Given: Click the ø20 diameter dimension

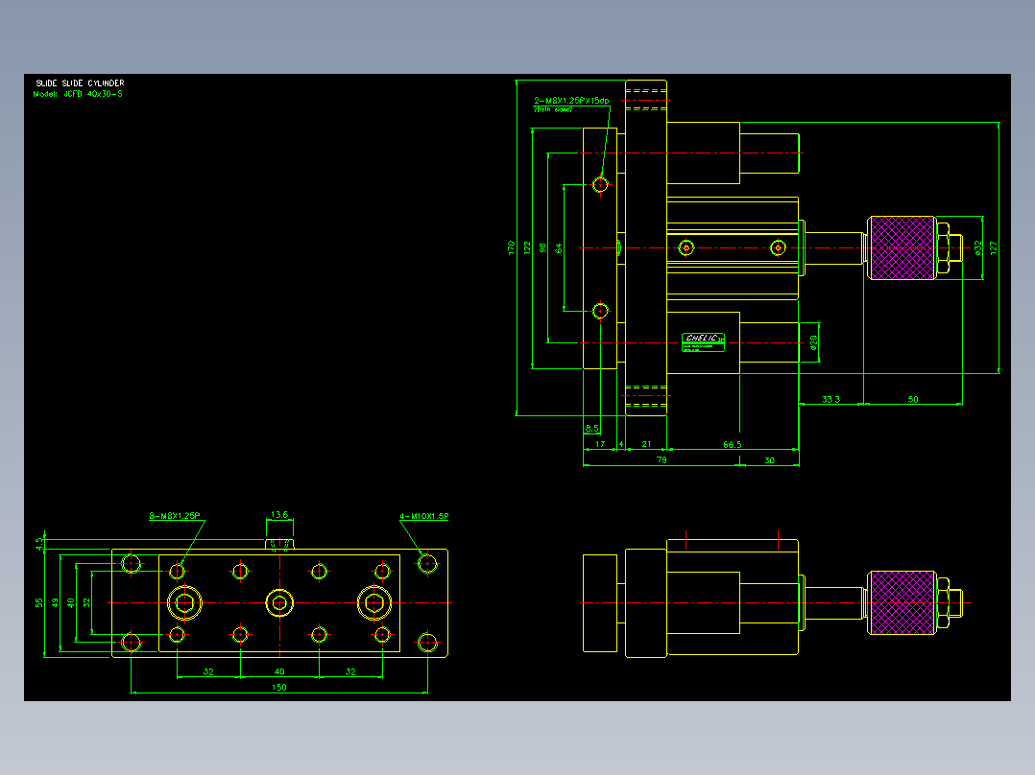Looking at the screenshot, I should 813,342.
